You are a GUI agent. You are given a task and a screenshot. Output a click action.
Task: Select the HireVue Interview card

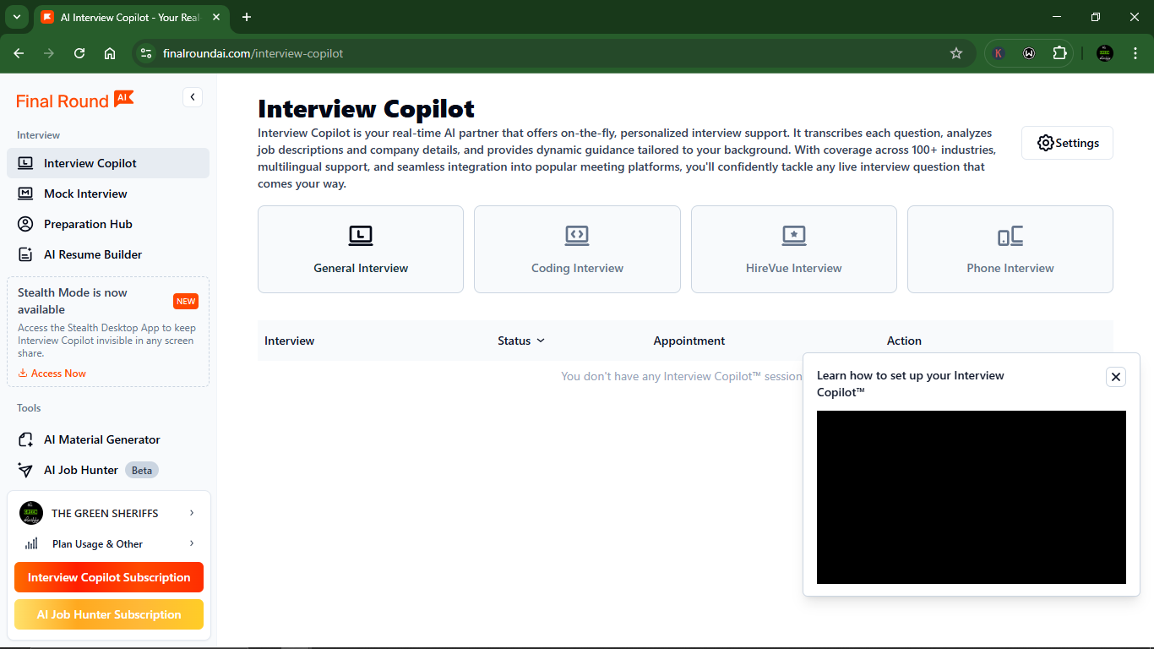click(x=794, y=249)
